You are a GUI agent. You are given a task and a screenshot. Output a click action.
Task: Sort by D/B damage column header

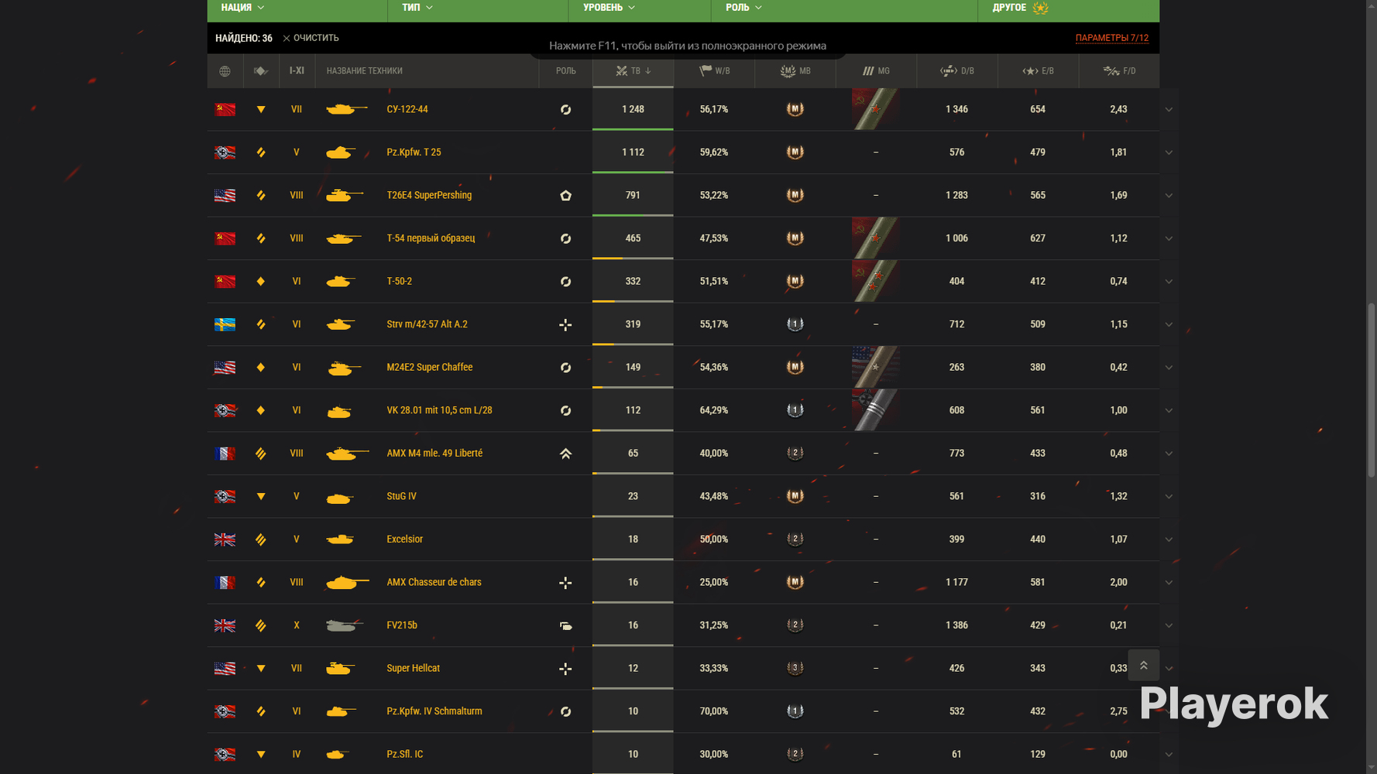coord(957,71)
